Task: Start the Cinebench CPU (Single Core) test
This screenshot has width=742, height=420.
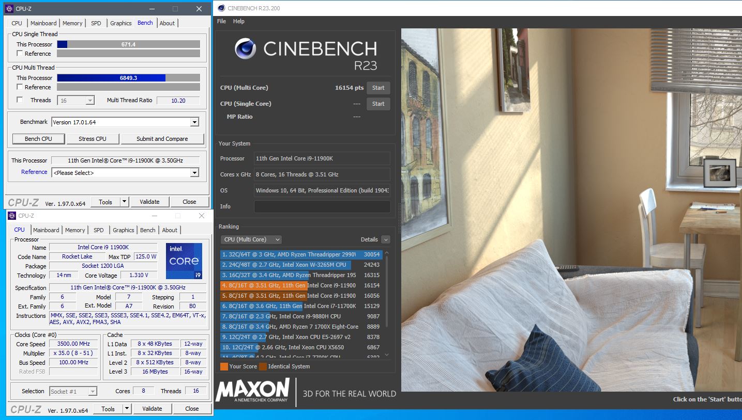Action: [x=378, y=104]
